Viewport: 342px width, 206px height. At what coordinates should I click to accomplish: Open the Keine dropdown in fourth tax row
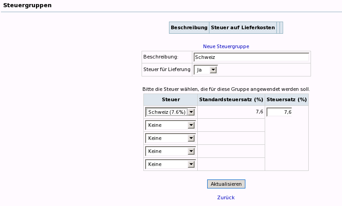[x=170, y=151]
